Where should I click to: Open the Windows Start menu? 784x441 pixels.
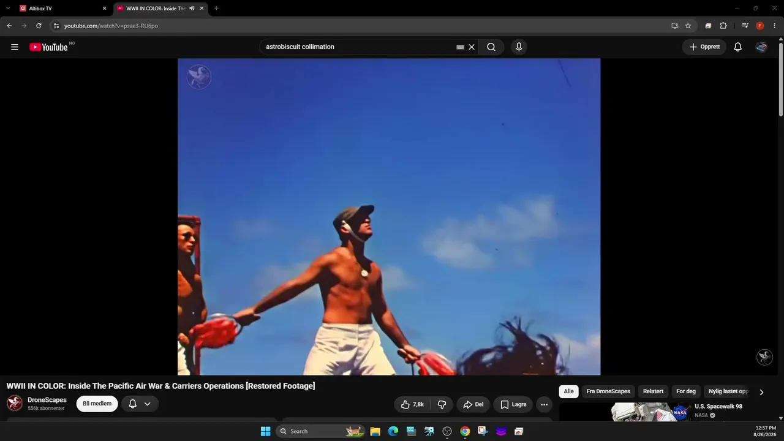(x=265, y=431)
